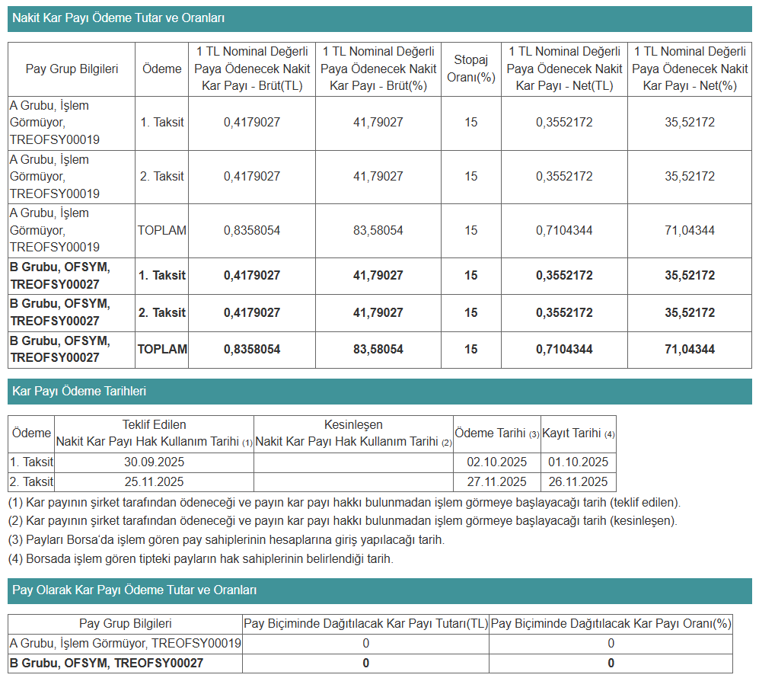Click the payment date 27.11.2025
Image resolution: width=759 pixels, height=678 pixels.
point(496,481)
